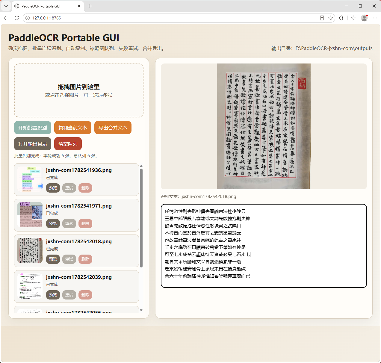
Task: Select thumbnail of jxshn-com1782542039.png
Action: (x=30, y=286)
